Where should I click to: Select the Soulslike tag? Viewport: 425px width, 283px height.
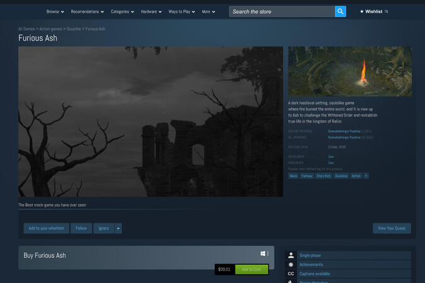[x=341, y=175]
